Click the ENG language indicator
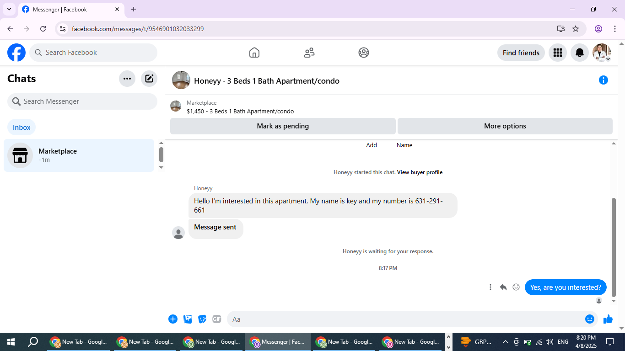 [563, 342]
